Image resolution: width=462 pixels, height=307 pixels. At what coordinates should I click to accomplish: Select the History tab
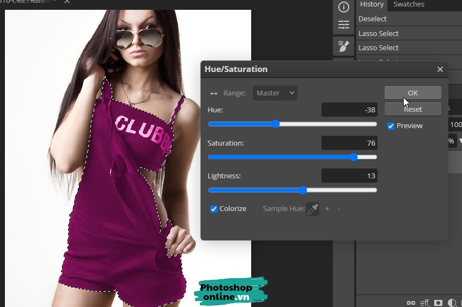pos(372,4)
